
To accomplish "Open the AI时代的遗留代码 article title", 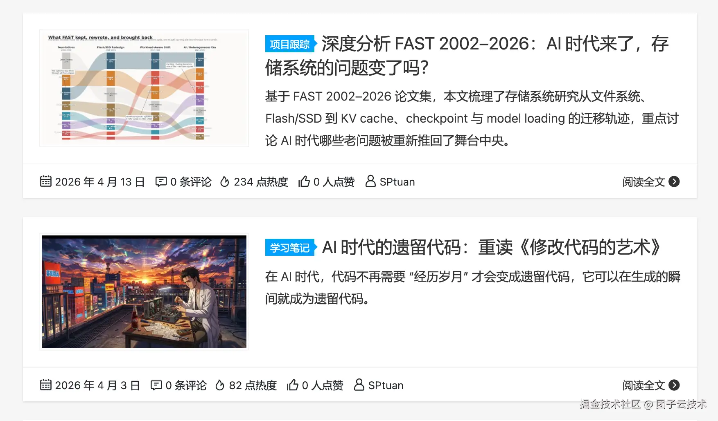I will 491,247.
